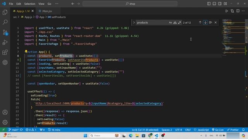Run the current file
Image resolution: width=248 pixels, height=139 pixels.
click(x=227, y=11)
